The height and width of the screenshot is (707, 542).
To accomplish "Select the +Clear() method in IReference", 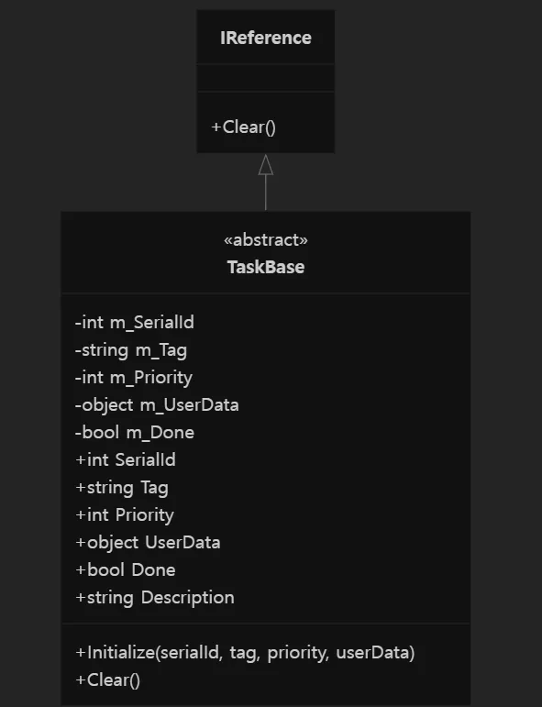I will (x=244, y=127).
